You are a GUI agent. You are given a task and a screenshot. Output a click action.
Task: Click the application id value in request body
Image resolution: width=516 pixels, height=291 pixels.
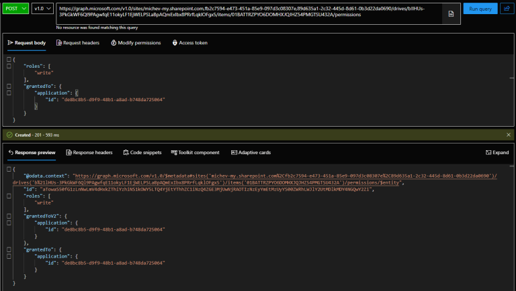113,99
